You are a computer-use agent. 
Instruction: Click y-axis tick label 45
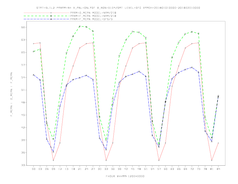click(x=23, y=115)
